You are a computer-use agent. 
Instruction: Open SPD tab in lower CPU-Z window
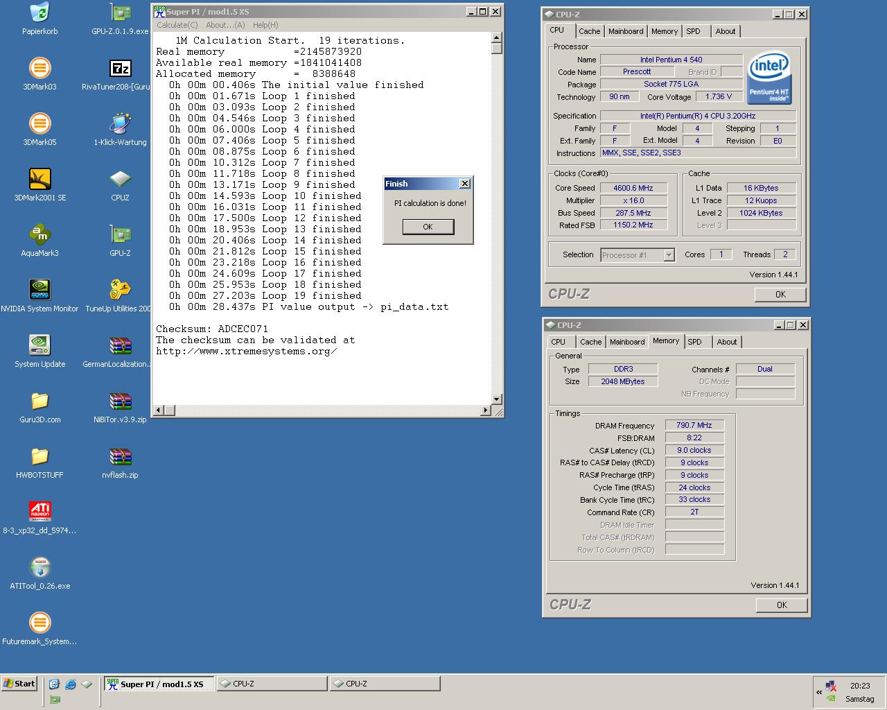point(695,342)
